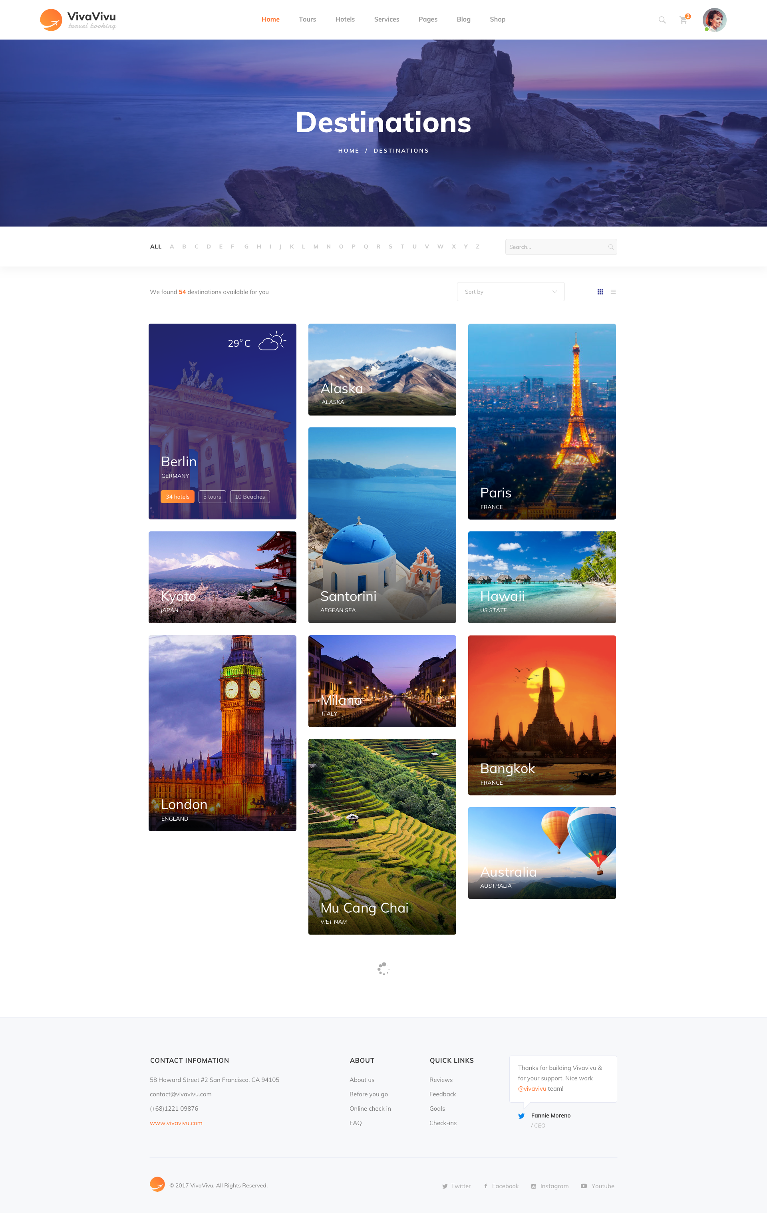
Task: Click the user profile avatar
Action: click(x=714, y=20)
